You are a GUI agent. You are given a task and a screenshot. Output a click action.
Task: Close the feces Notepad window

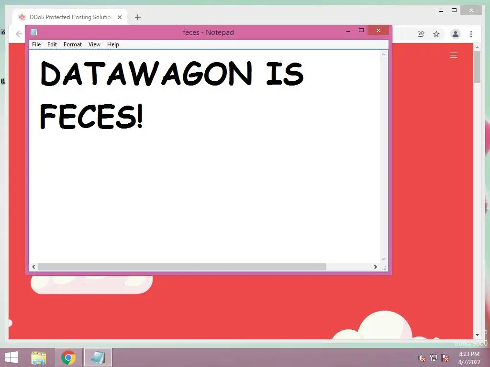(379, 30)
